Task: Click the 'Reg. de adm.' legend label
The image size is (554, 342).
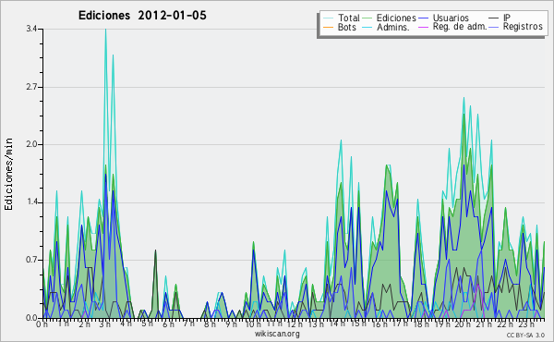Action: pyautogui.click(x=460, y=27)
